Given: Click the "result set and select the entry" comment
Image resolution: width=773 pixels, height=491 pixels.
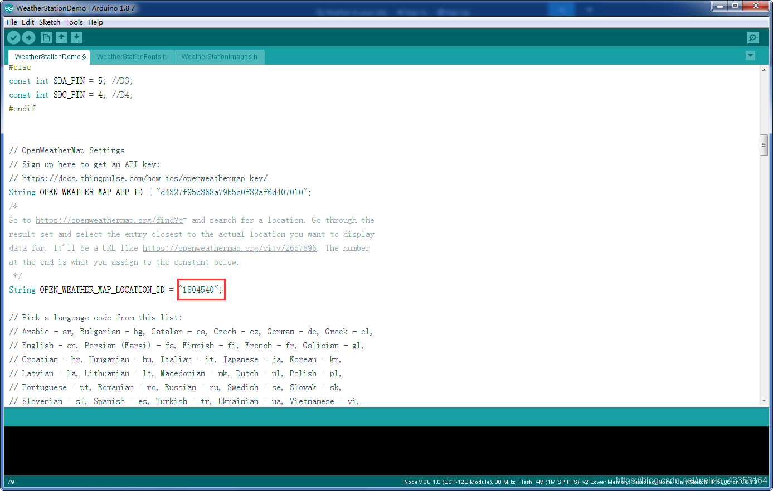Looking at the screenshot, I should point(192,234).
